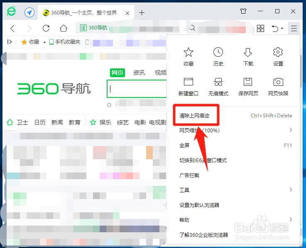Open a new tab with plus button
The image size is (306, 248).
click(x=142, y=13)
